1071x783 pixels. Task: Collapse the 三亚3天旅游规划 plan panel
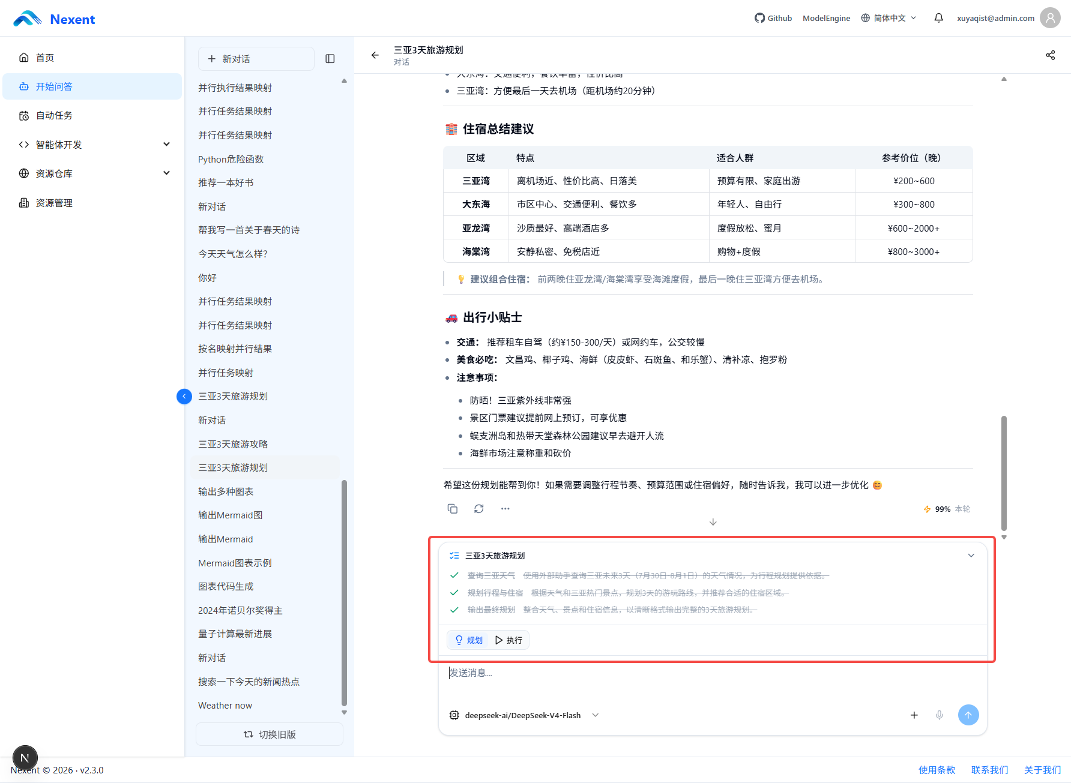tap(971, 556)
